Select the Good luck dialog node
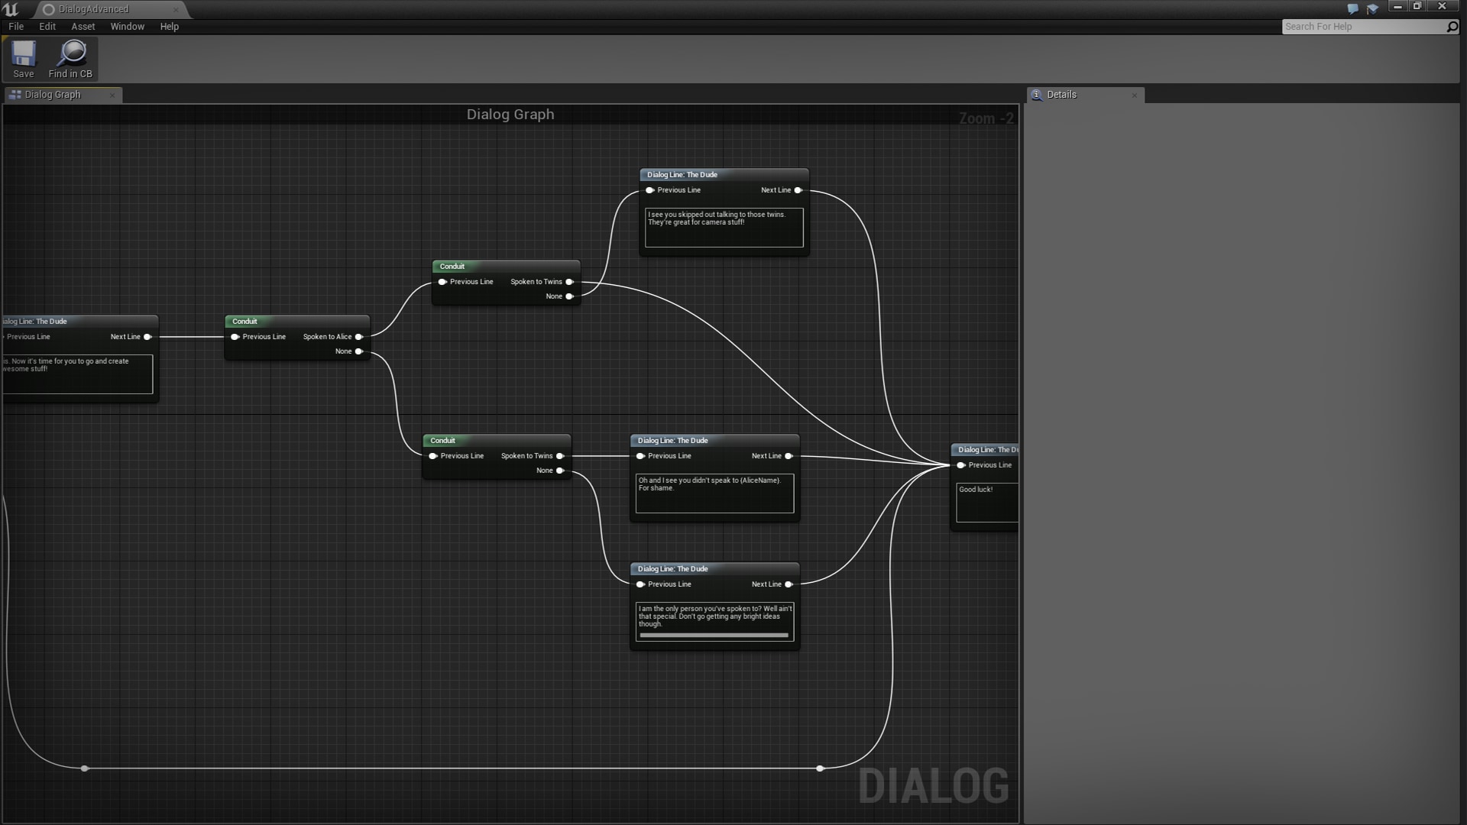 (986, 450)
